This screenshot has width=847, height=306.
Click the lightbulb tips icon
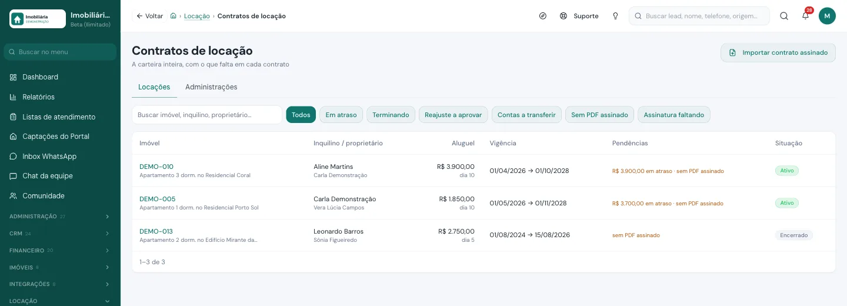pos(615,16)
